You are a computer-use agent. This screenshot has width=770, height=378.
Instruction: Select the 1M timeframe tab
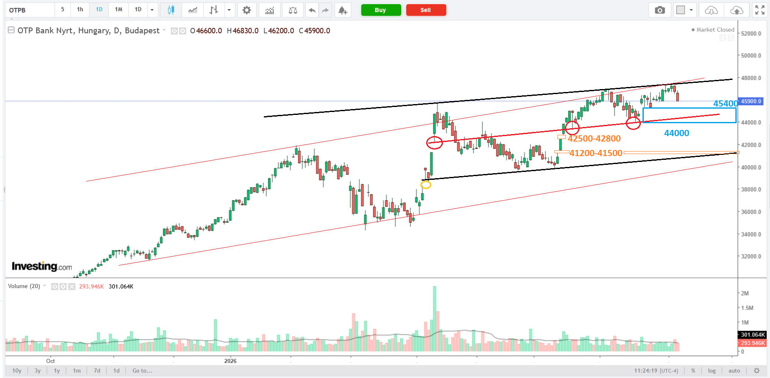119,10
